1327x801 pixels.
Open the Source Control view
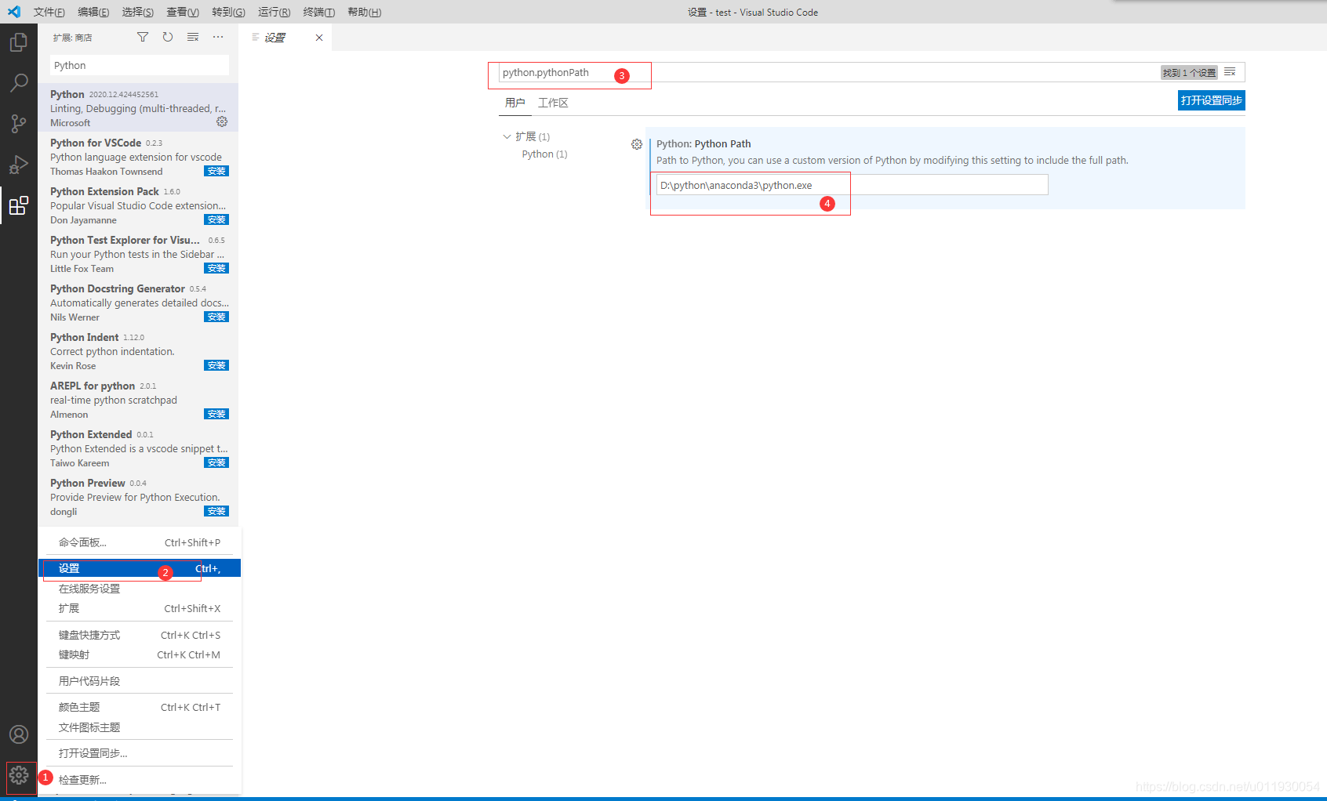click(x=19, y=123)
